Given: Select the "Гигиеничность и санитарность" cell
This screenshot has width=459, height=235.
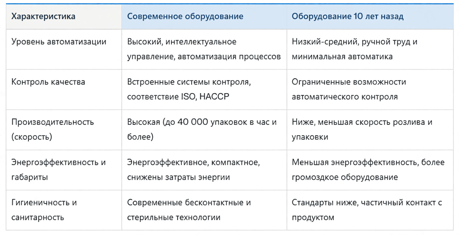Looking at the screenshot, I should (x=44, y=210).
